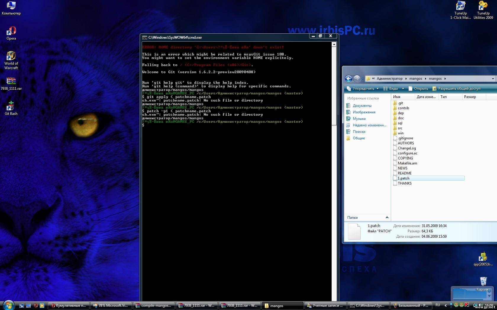Viewport: 497px width, 310px height.
Task: Open Документы favorite link
Action: click(359, 106)
